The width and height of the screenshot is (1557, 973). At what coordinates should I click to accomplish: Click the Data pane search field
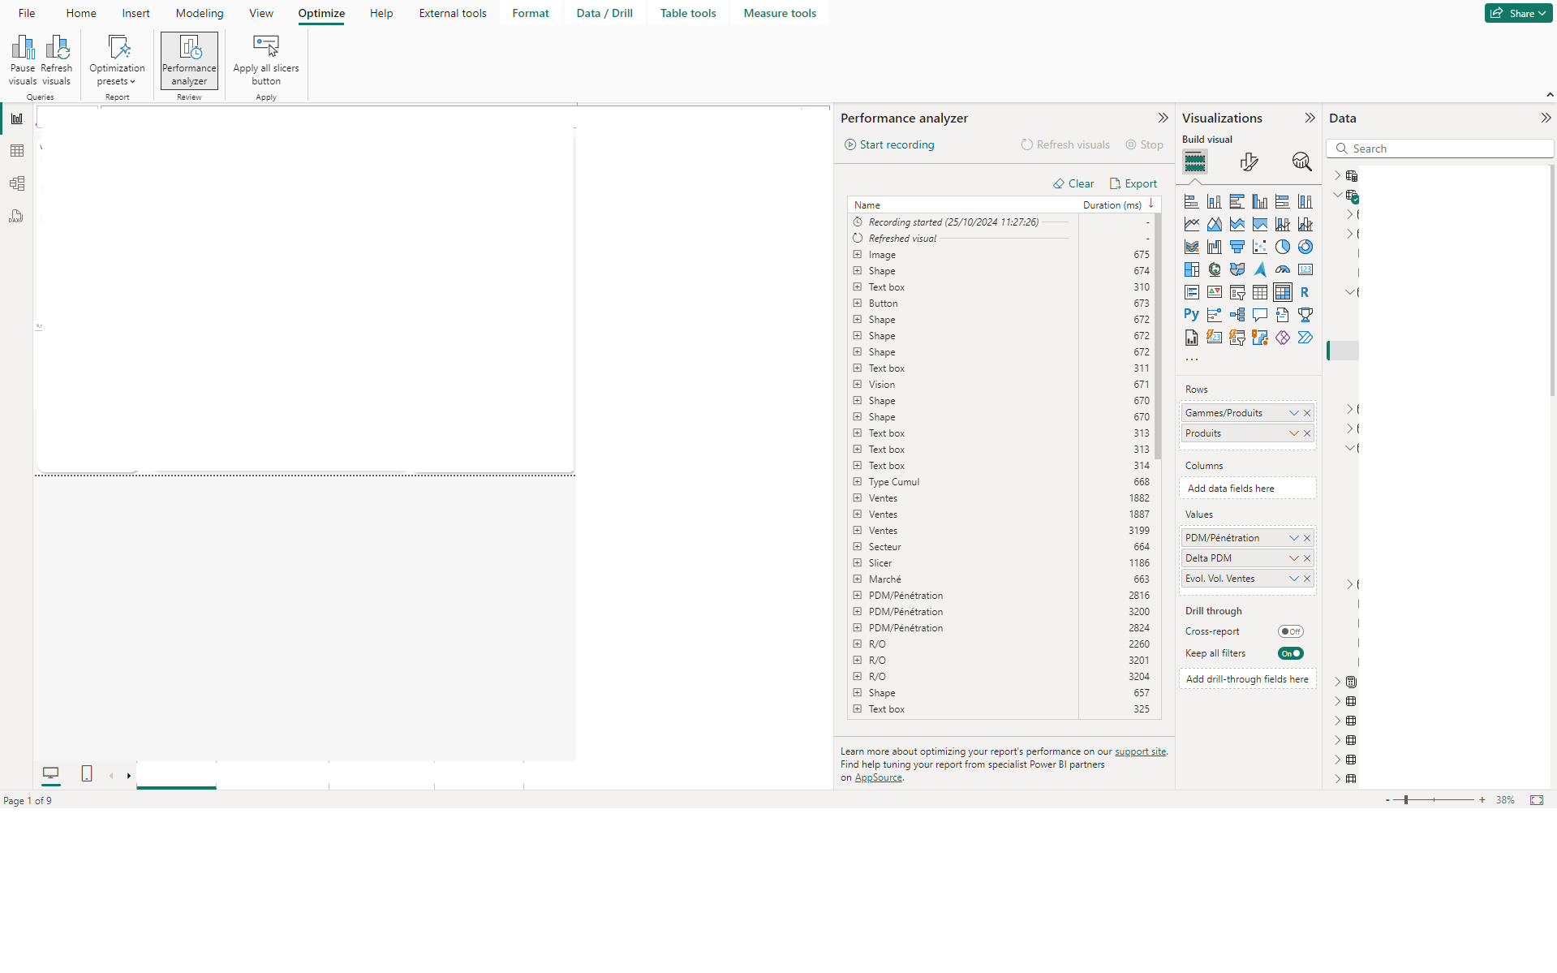point(1440,149)
